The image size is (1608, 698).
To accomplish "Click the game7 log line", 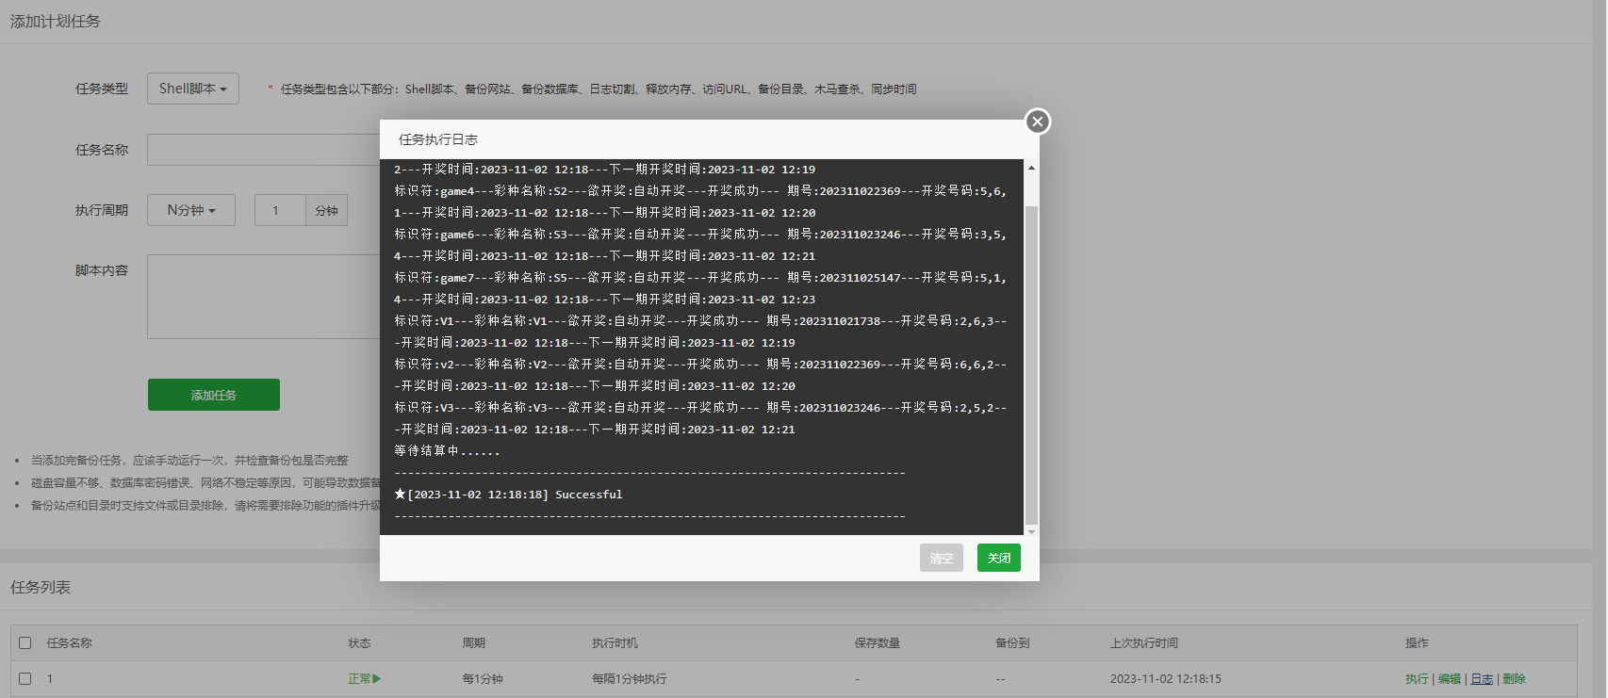I will coord(700,288).
